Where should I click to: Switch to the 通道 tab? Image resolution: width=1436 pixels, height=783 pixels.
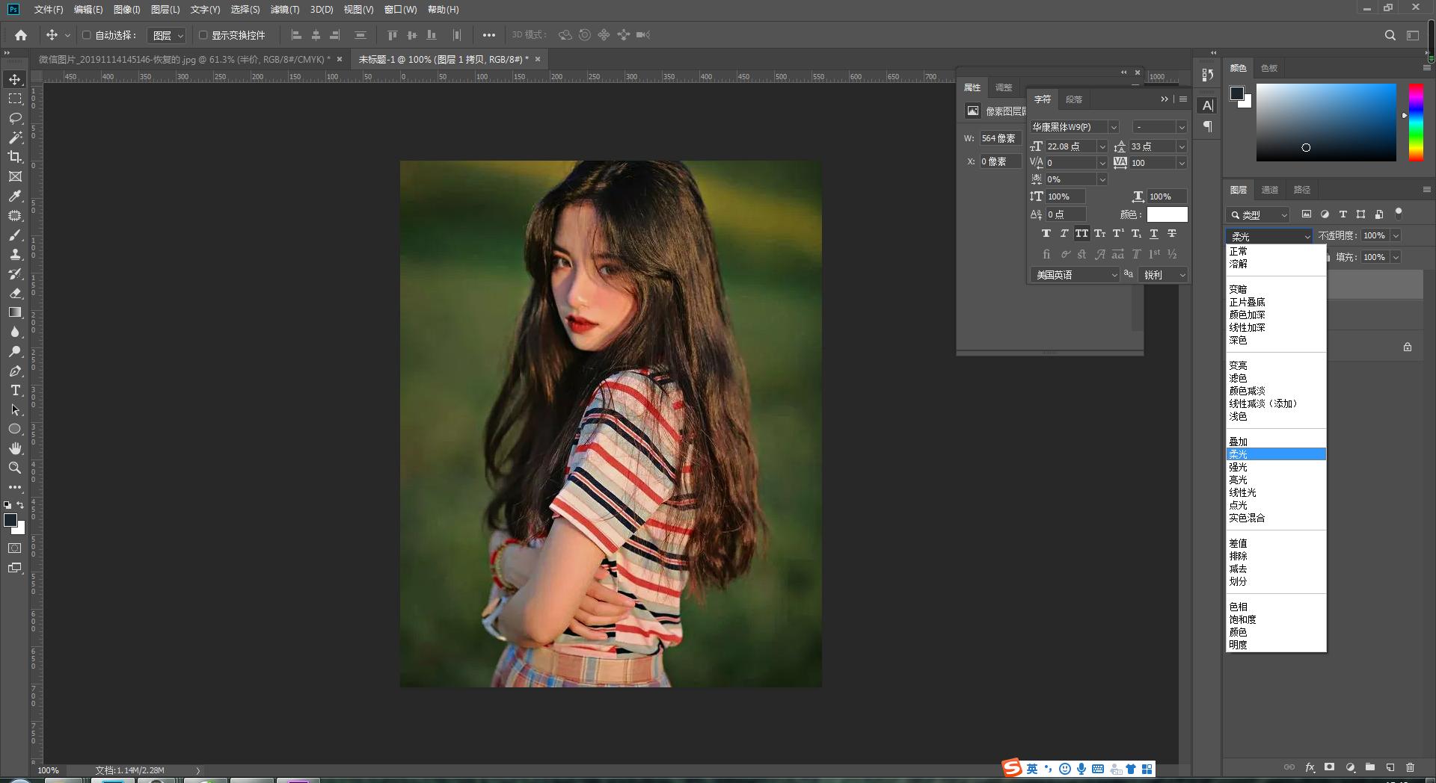coord(1269,190)
